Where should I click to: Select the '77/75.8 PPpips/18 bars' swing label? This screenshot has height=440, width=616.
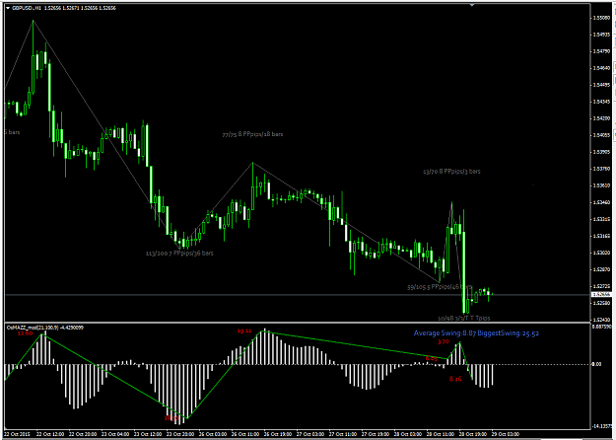tap(252, 134)
